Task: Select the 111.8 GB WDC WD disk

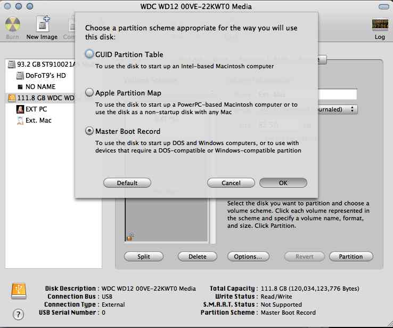Action: pyautogui.click(x=41, y=98)
